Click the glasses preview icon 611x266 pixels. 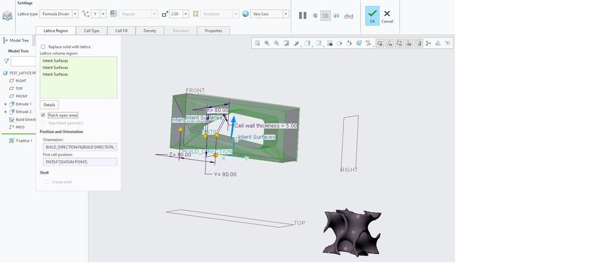[x=349, y=16]
